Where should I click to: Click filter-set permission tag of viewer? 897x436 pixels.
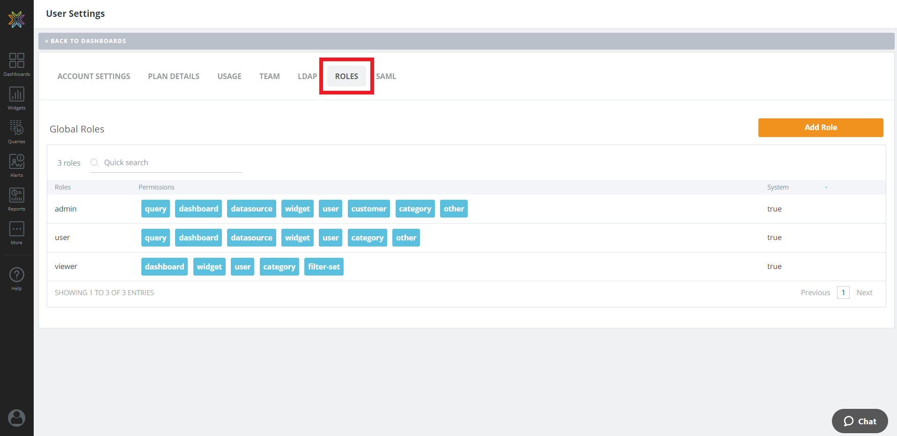click(x=324, y=267)
